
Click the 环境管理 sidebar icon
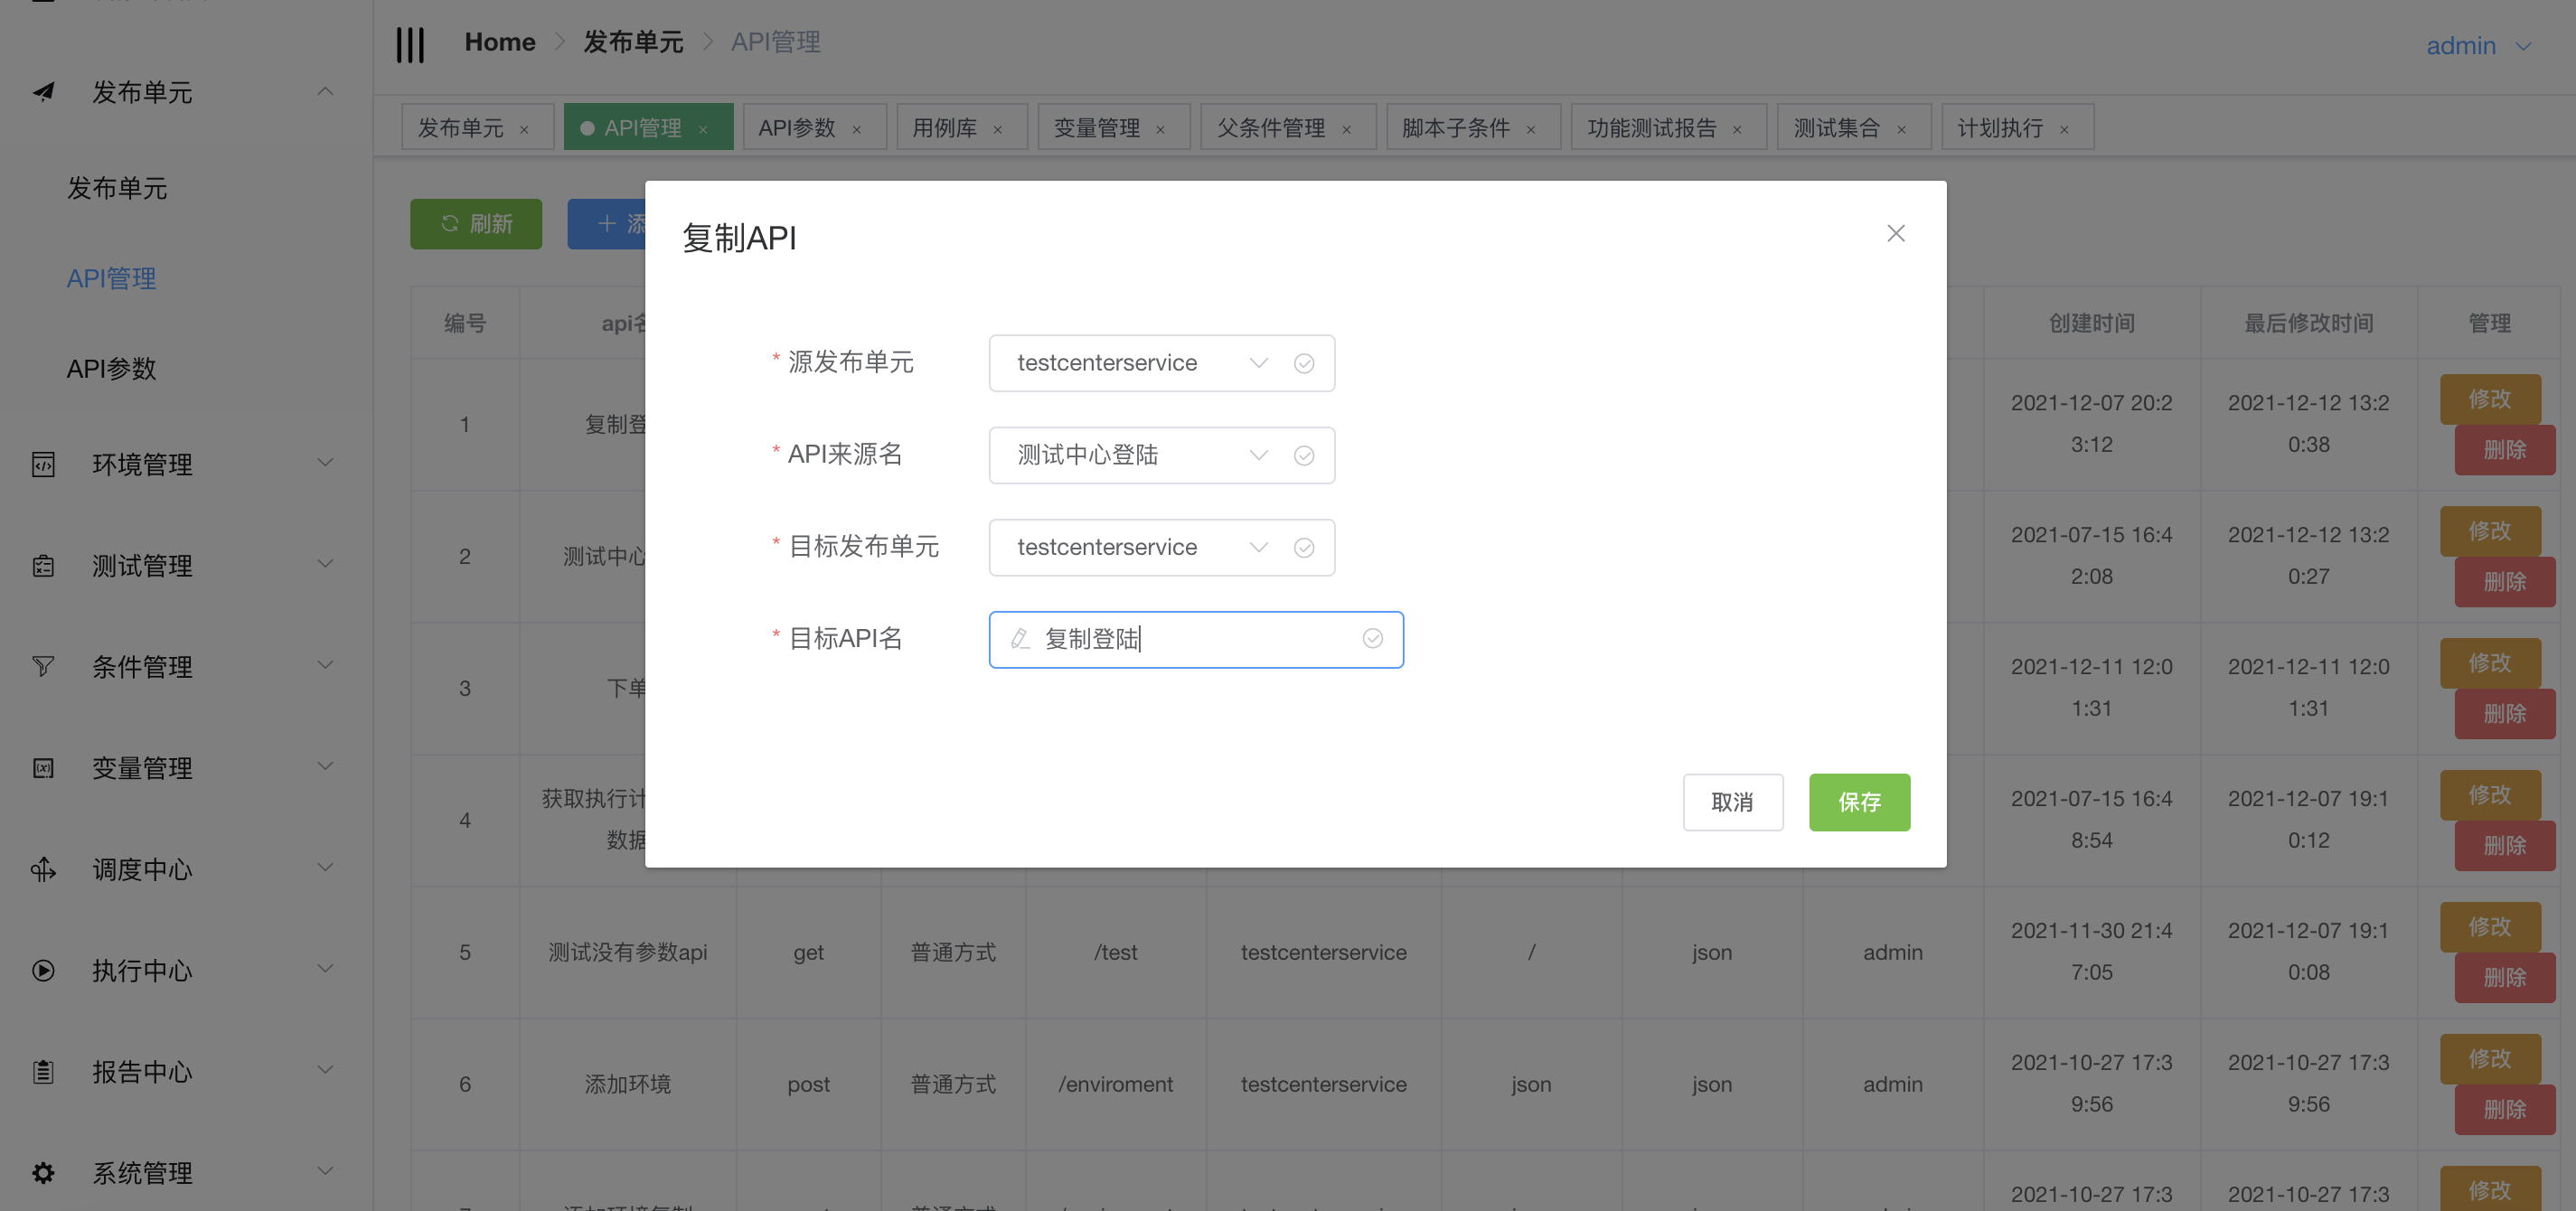(x=43, y=464)
